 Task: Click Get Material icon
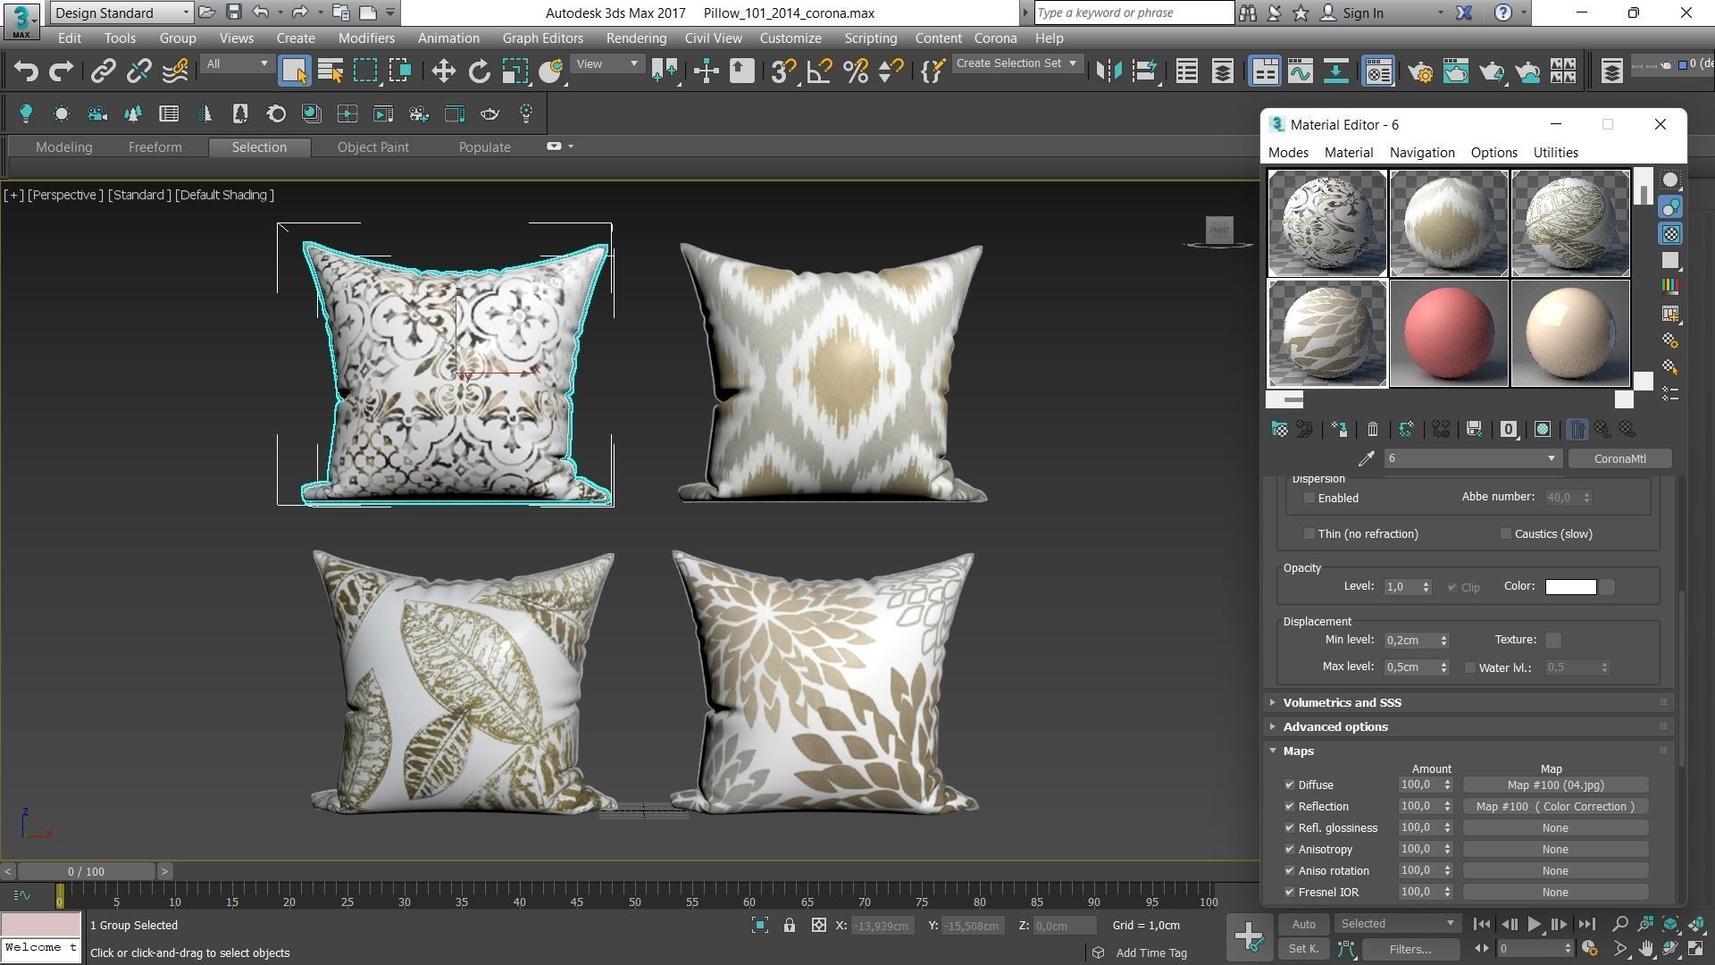(x=1279, y=430)
